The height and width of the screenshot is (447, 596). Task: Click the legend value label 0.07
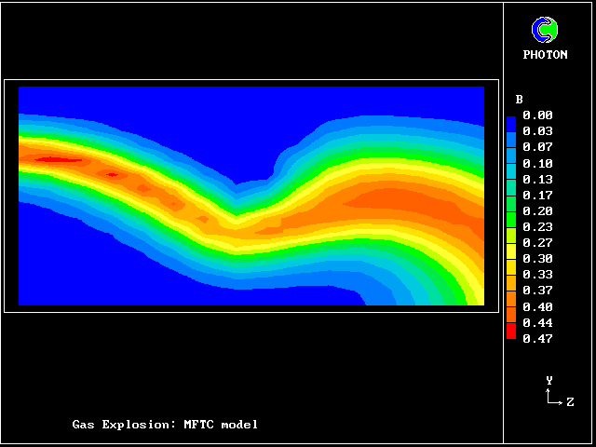point(537,147)
